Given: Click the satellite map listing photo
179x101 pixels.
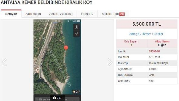Looking at the screenshot, I should point(57,60).
